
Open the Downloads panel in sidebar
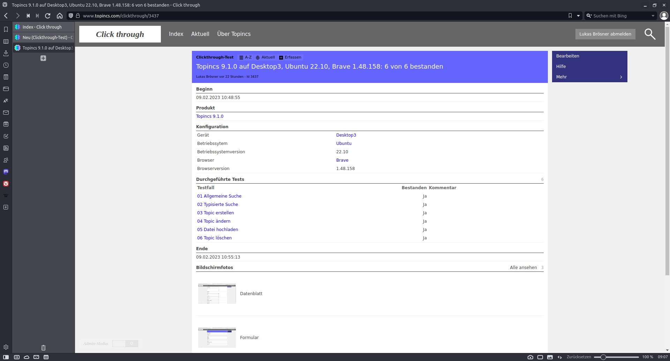[x=6, y=53]
